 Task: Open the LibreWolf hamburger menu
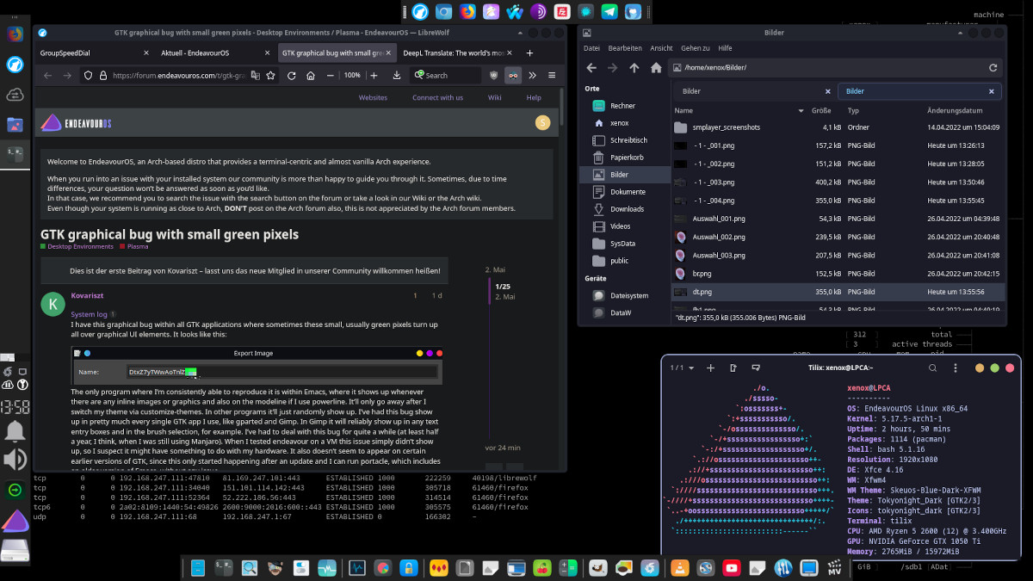tap(552, 76)
